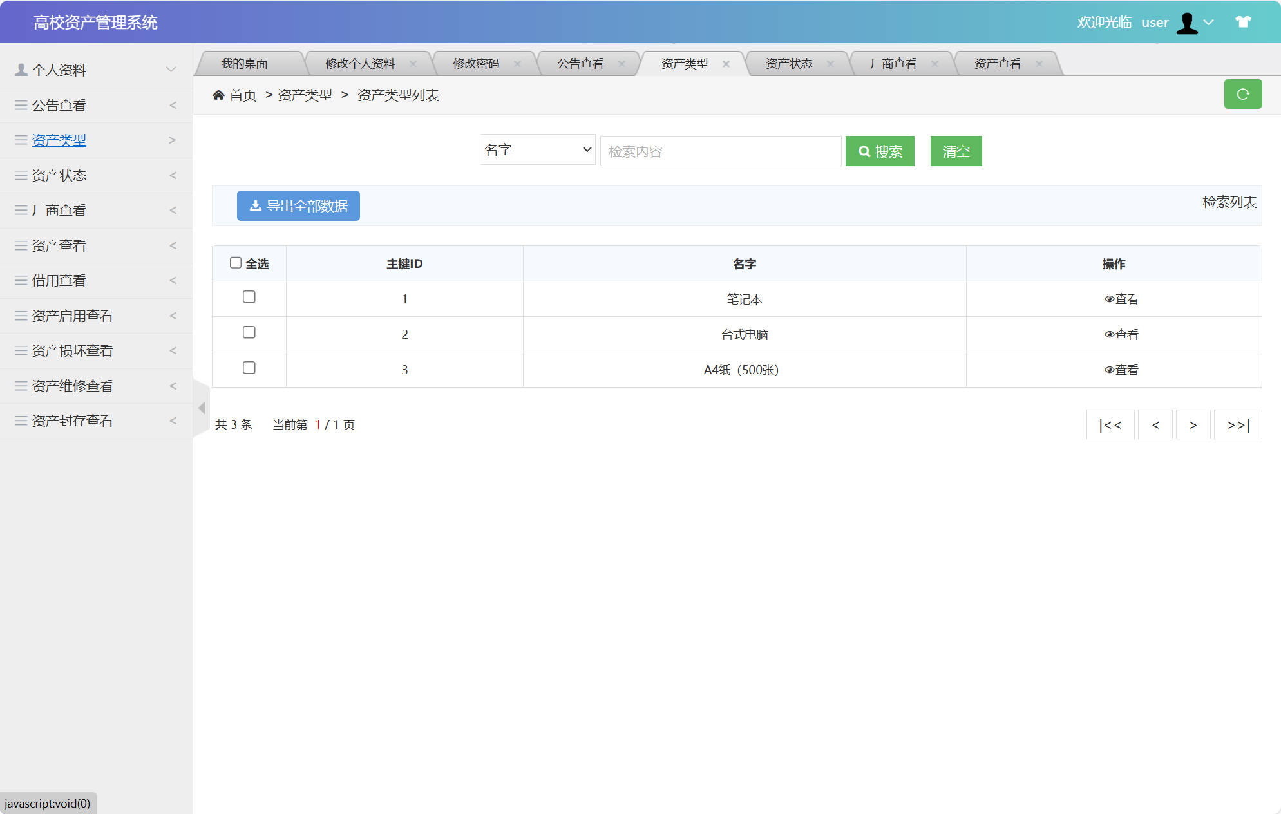Check the 全选 select-all checkbox

(x=235, y=261)
